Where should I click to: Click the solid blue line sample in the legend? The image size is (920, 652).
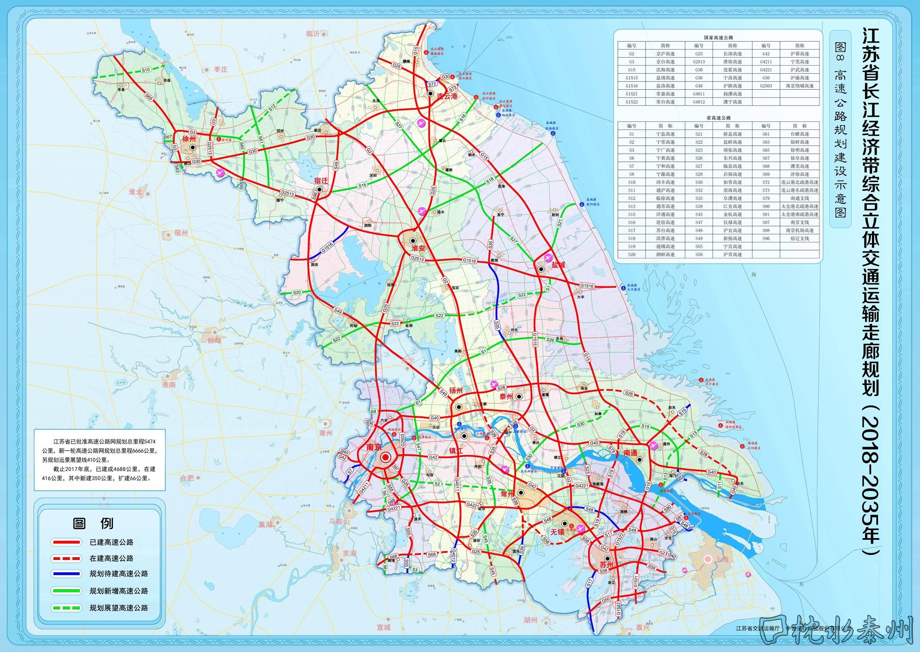66,574
